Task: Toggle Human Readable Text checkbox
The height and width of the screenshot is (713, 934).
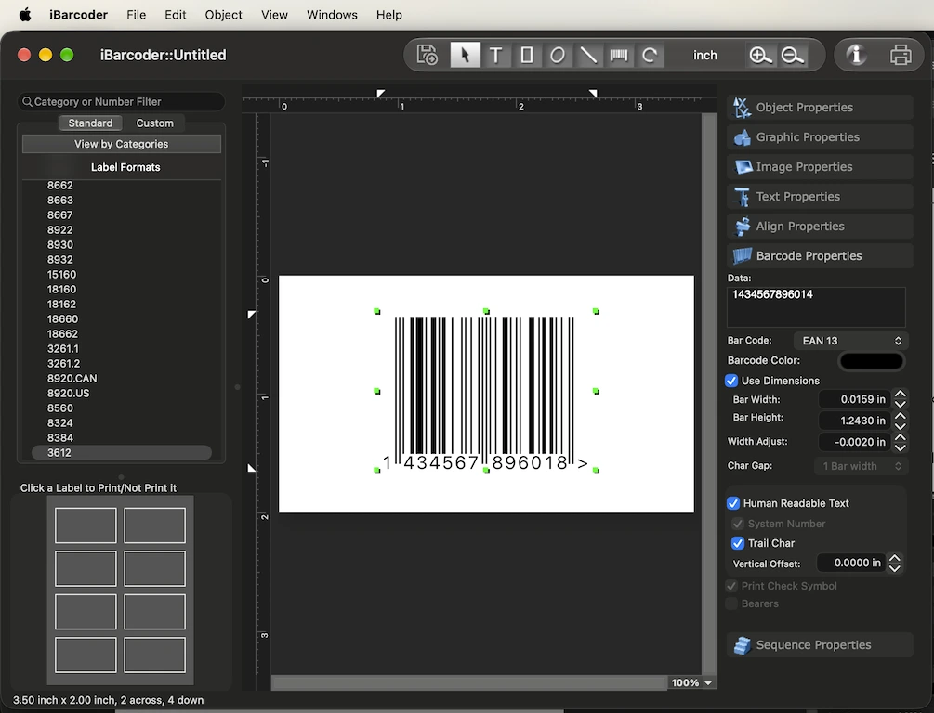Action: pos(733,503)
